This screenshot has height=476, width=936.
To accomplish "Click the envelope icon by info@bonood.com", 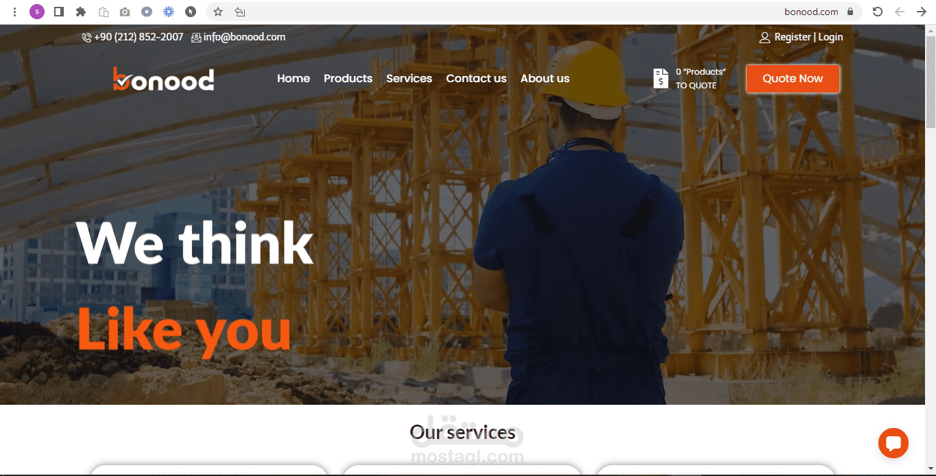I will point(196,38).
